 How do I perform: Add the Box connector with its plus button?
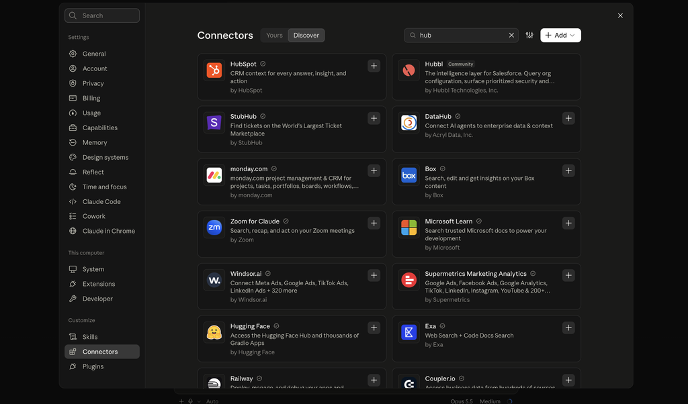coord(568,170)
